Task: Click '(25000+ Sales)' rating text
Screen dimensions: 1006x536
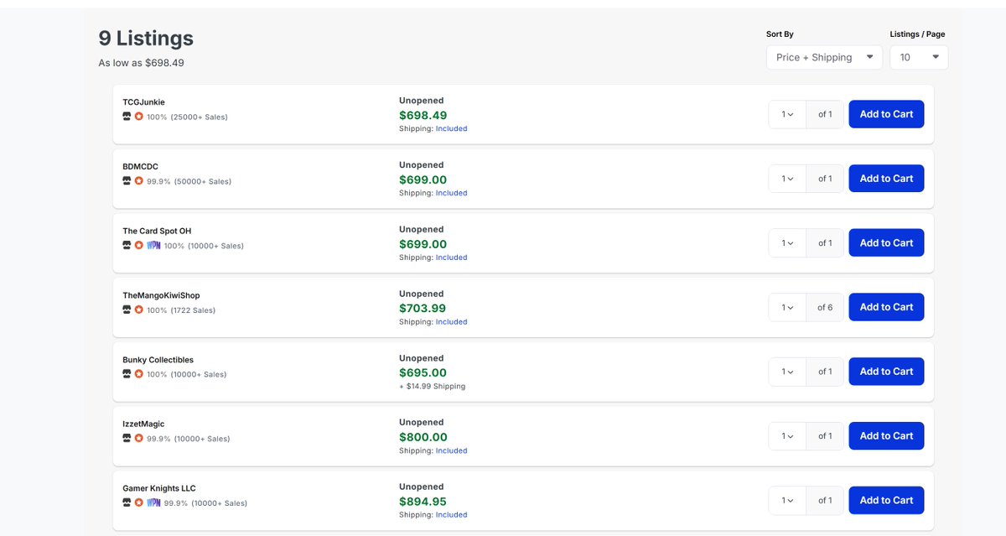Action: (199, 117)
